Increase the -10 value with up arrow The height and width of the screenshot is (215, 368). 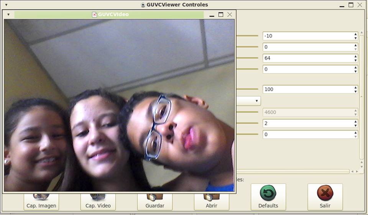click(356, 34)
